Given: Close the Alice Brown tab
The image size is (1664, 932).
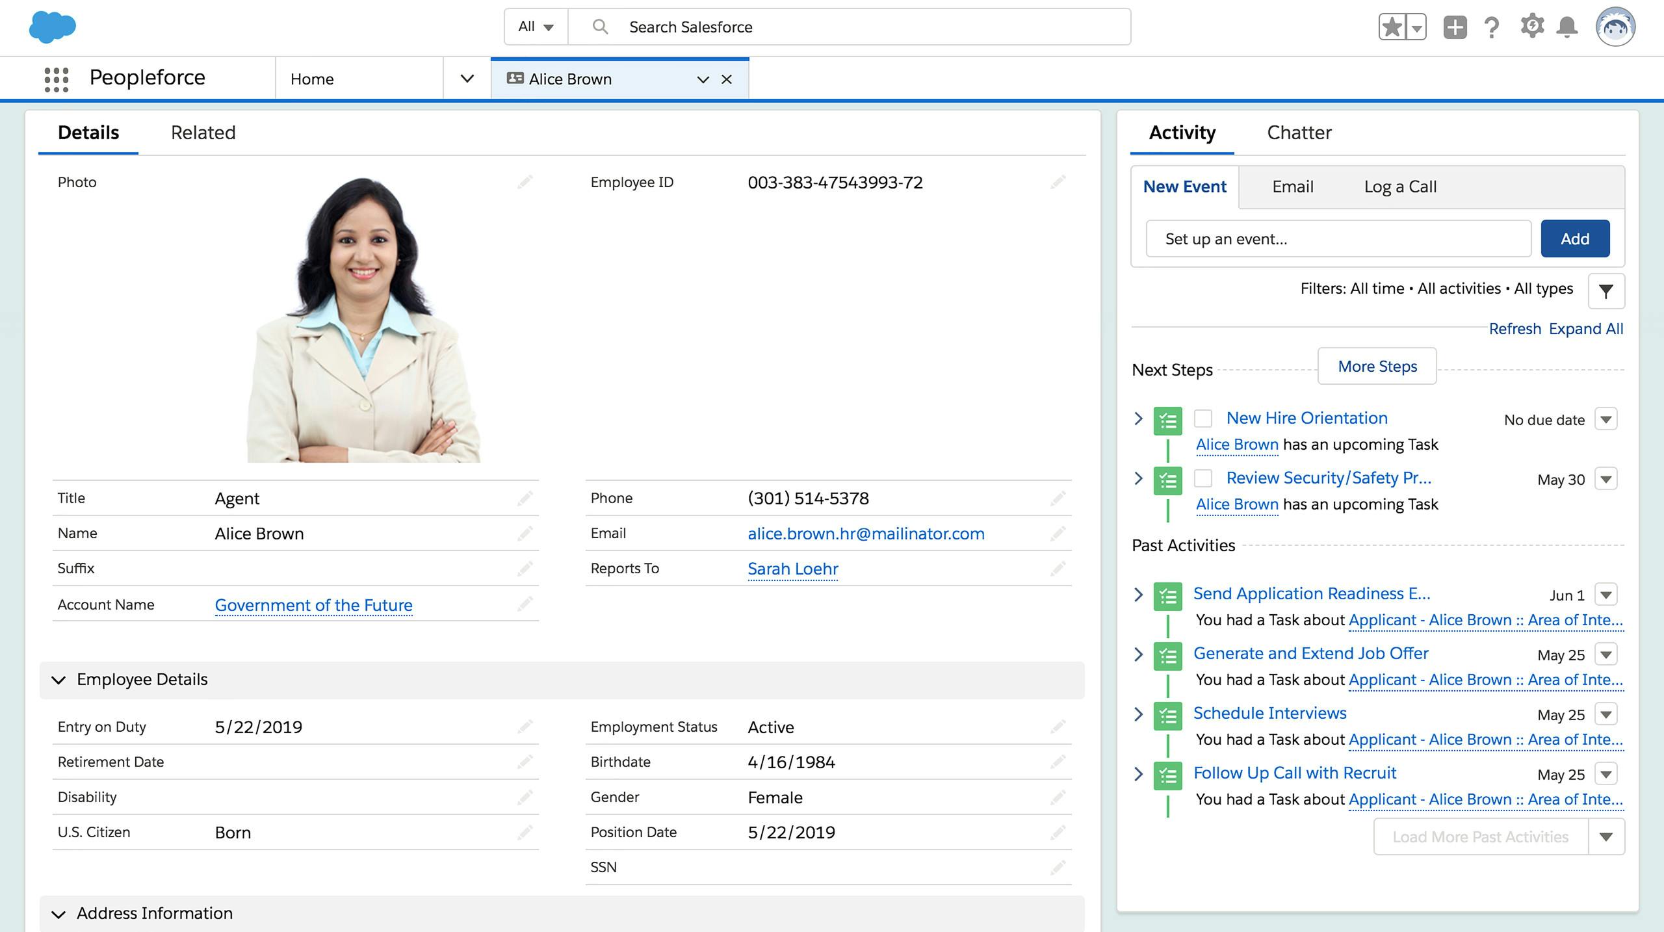Looking at the screenshot, I should click(x=727, y=79).
